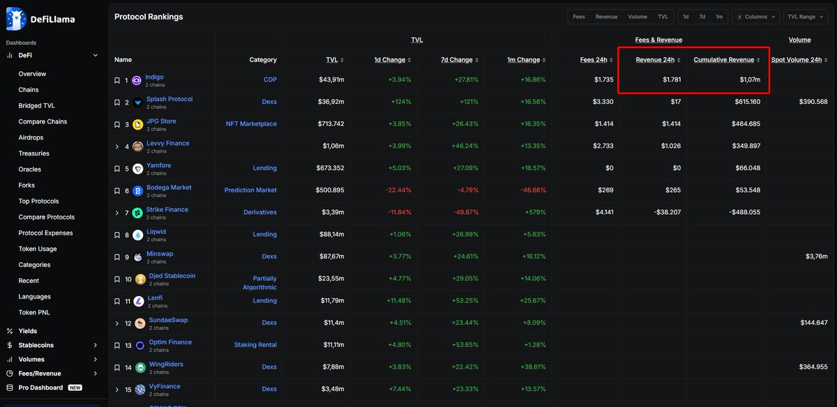This screenshot has width=837, height=407.
Task: Click the Pro Dashboard sidebar icon
Action: pyautogui.click(x=10, y=387)
